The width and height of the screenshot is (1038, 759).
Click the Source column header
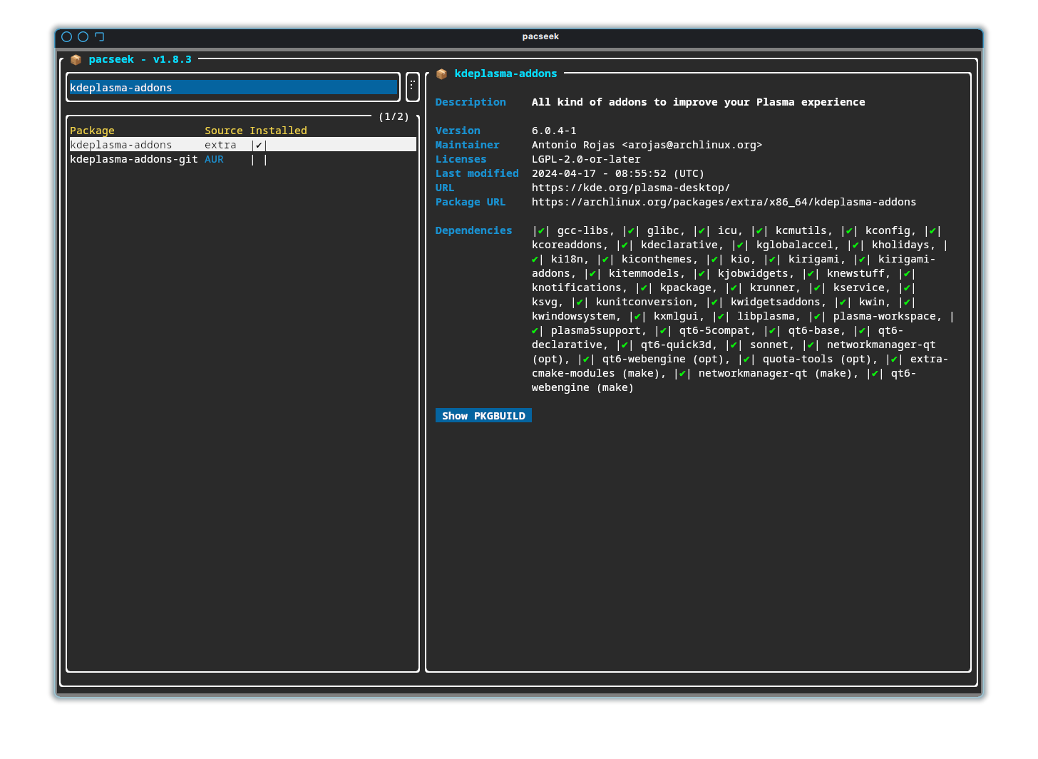[x=224, y=131]
